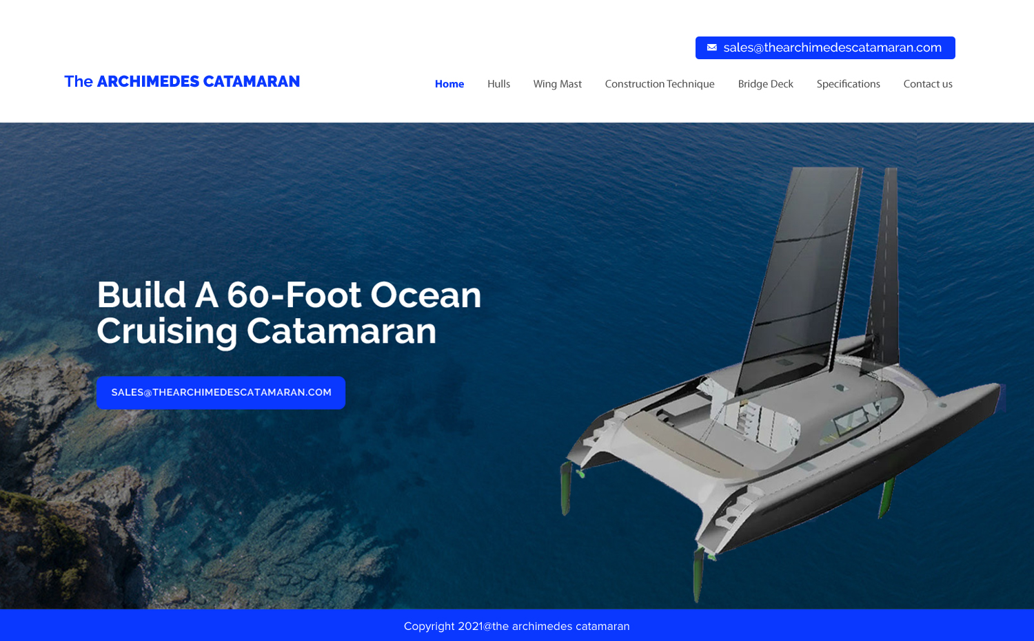Open the Contact us page
This screenshot has height=641, width=1034.
[x=928, y=84]
